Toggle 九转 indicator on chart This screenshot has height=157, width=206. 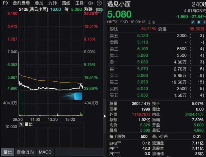click(x=52, y=3)
